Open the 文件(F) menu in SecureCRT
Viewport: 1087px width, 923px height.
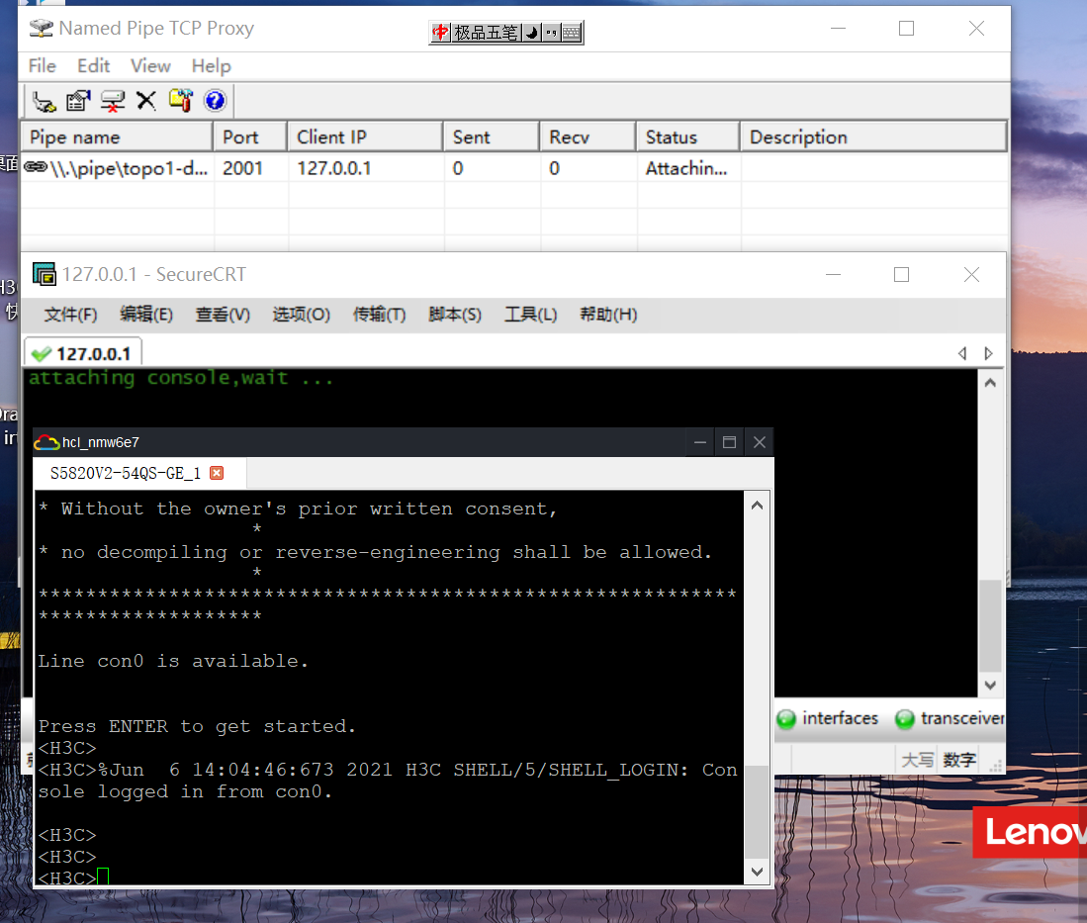pyautogui.click(x=70, y=315)
